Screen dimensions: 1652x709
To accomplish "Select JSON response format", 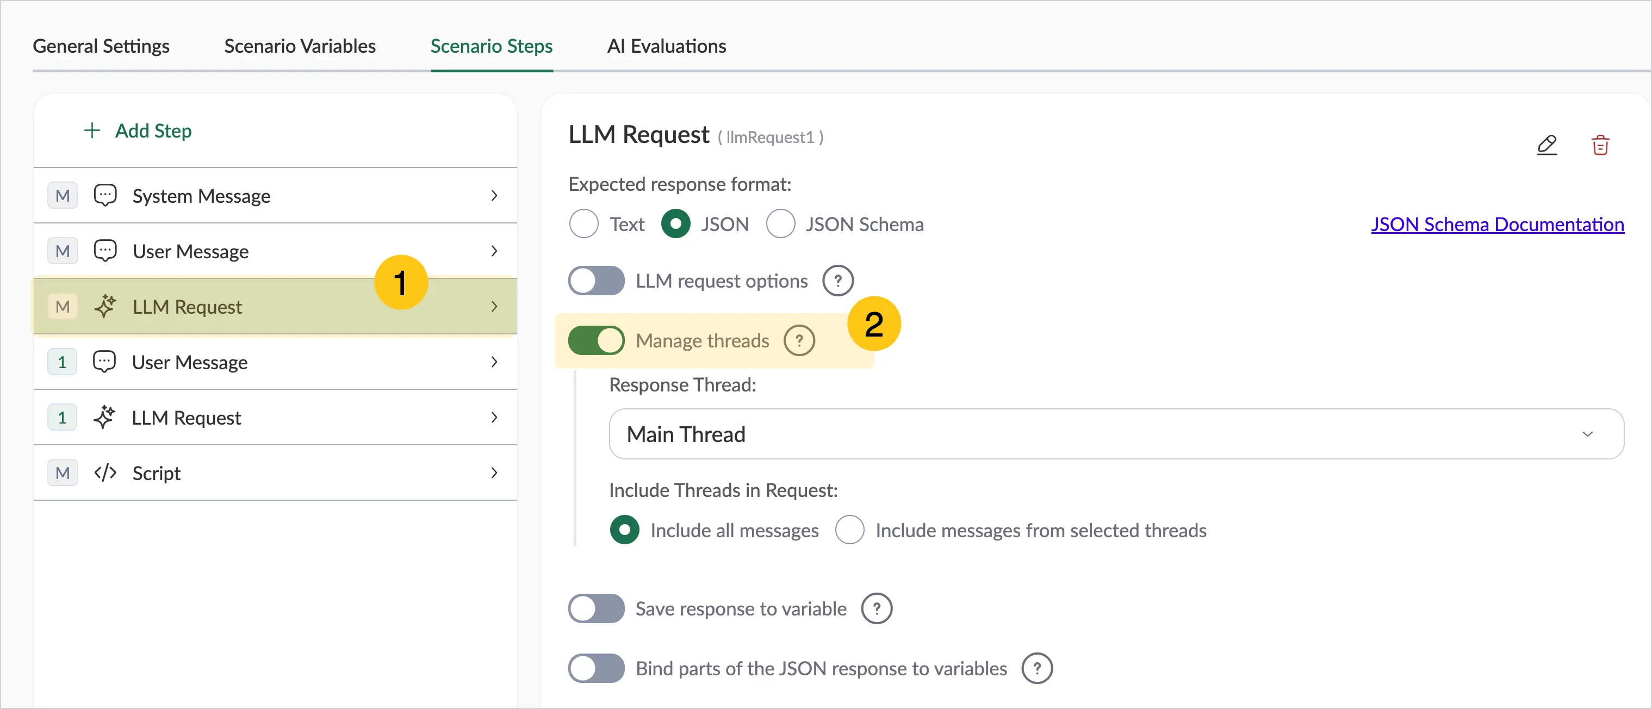I will point(676,225).
